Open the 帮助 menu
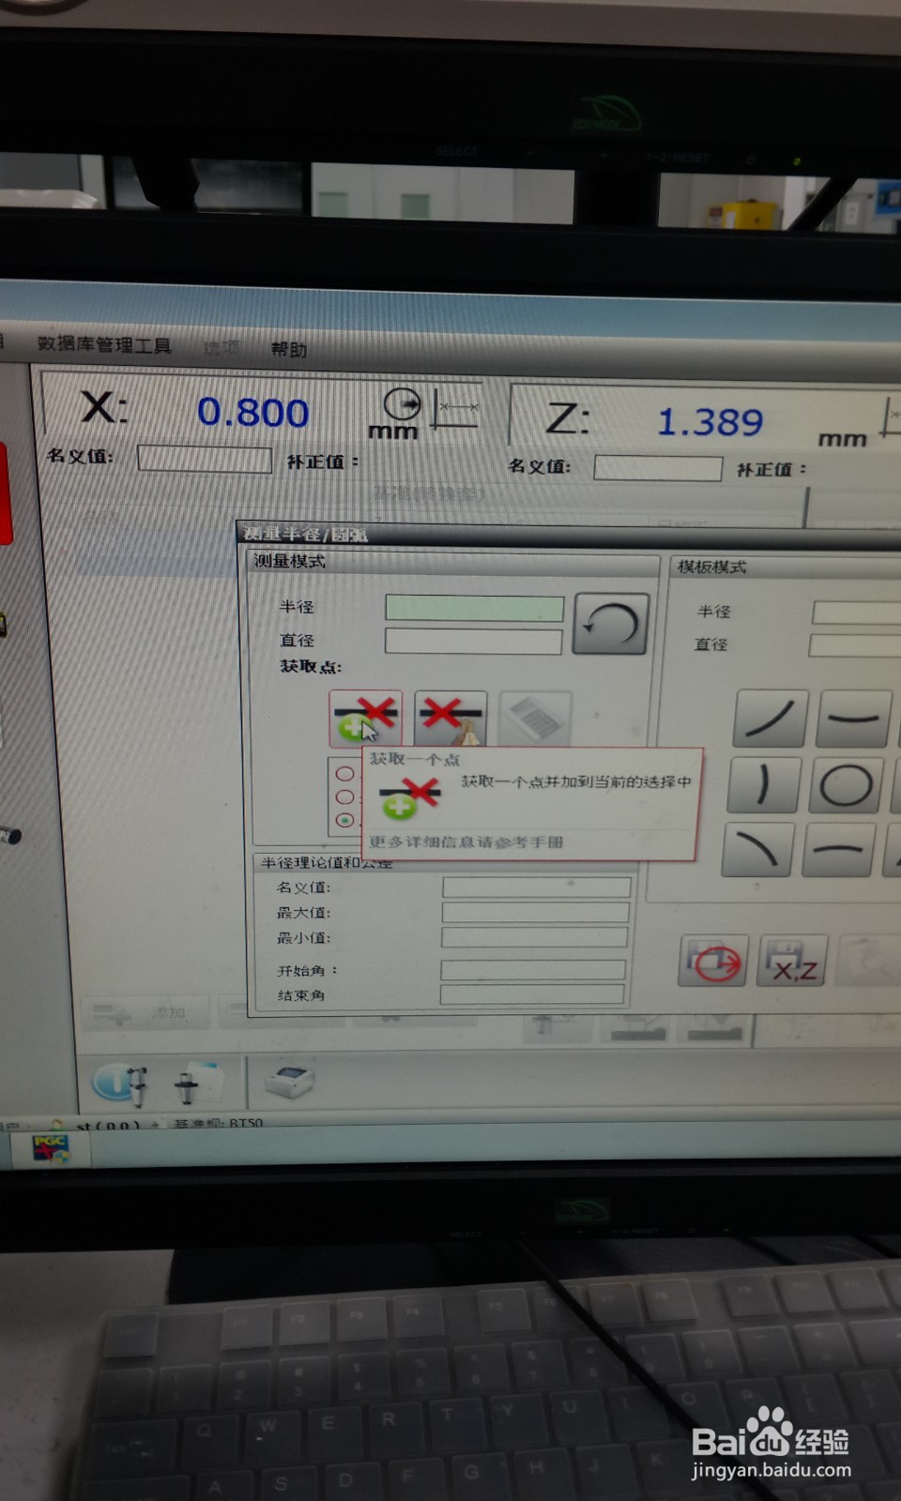This screenshot has height=1501, width=901. tap(289, 349)
